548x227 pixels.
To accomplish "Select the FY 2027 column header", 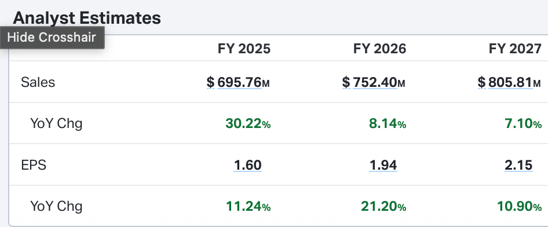I will pyautogui.click(x=516, y=49).
